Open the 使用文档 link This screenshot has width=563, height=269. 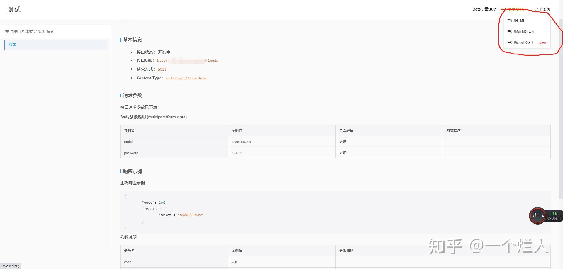point(515,9)
